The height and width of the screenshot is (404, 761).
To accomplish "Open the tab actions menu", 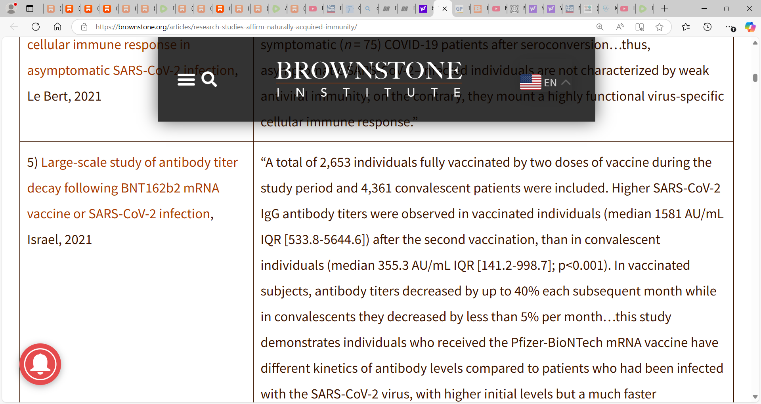I will [30, 8].
